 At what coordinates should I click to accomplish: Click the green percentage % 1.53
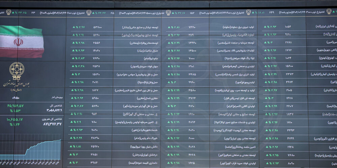click(x=15, y=111)
